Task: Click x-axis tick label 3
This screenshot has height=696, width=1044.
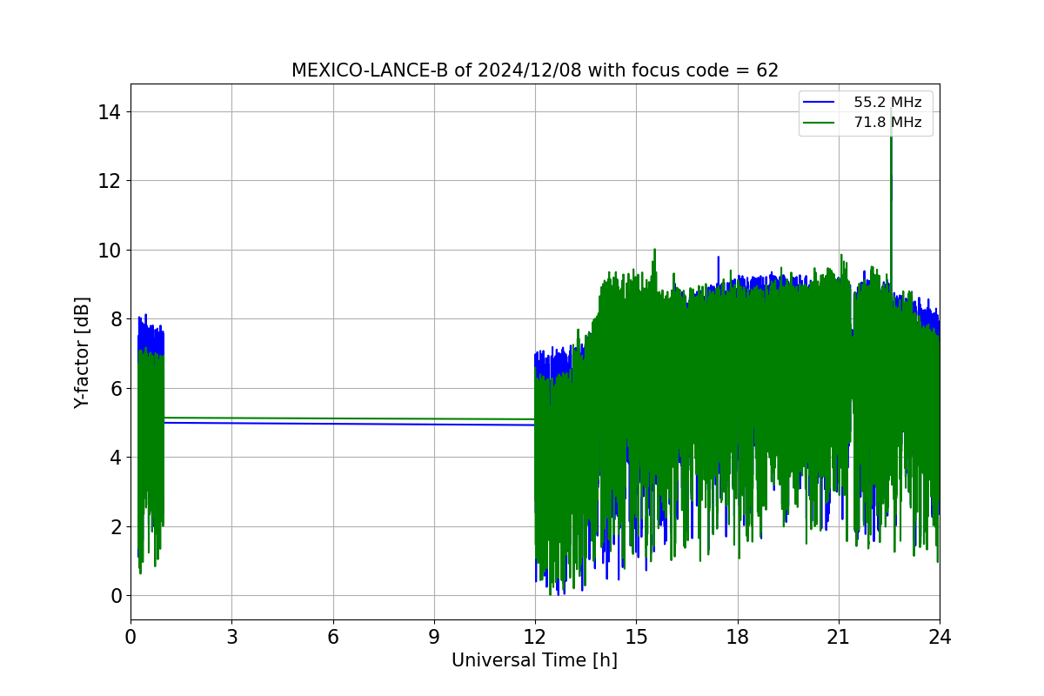Action: coord(231,636)
